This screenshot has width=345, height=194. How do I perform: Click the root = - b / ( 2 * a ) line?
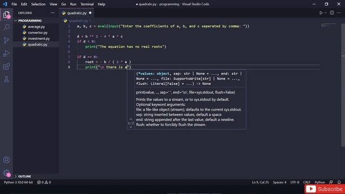108,62
